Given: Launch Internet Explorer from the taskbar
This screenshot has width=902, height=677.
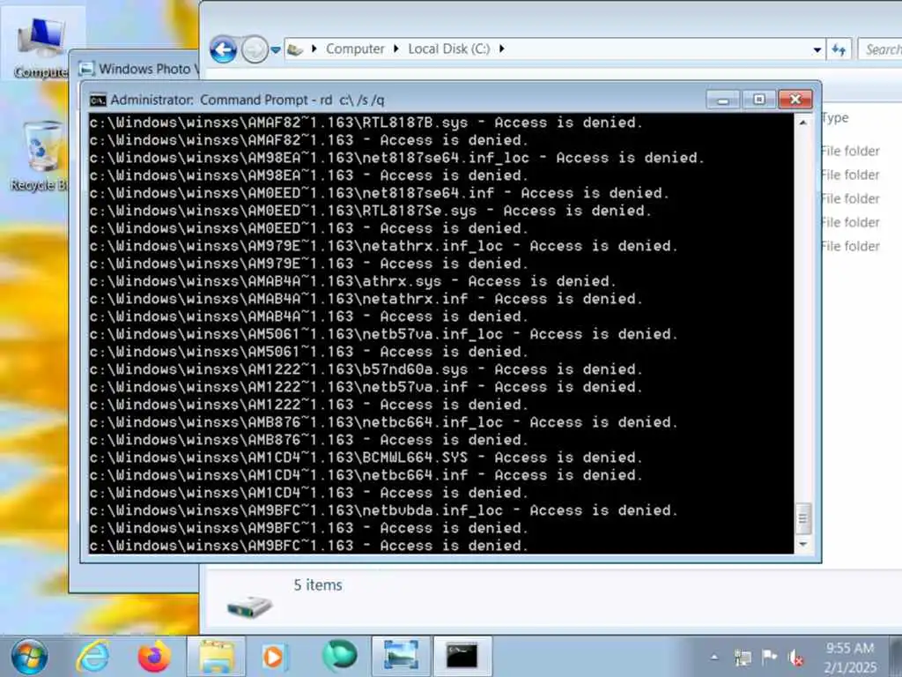Looking at the screenshot, I should point(93,656).
